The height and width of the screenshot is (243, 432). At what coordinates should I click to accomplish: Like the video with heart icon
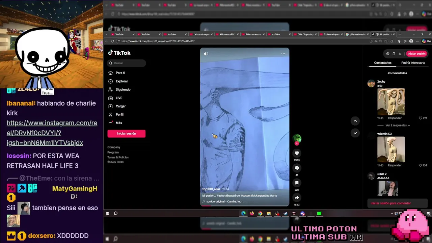(297, 153)
